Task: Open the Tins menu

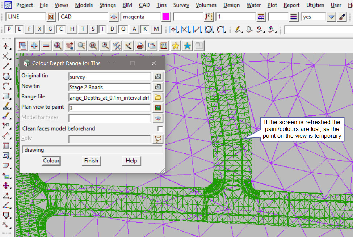Action: pos(161,5)
